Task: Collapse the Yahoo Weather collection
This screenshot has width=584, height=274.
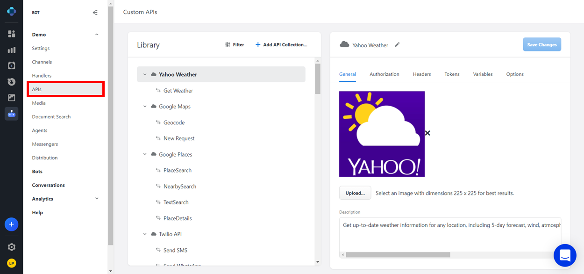Action: pos(145,74)
